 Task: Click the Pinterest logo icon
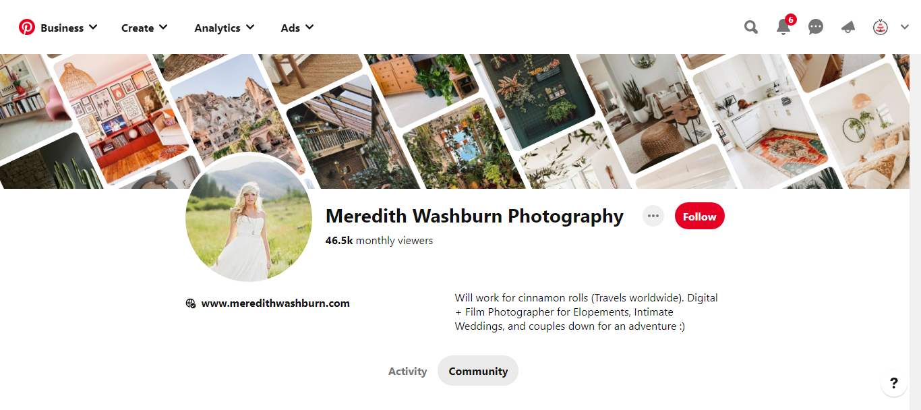click(x=27, y=28)
